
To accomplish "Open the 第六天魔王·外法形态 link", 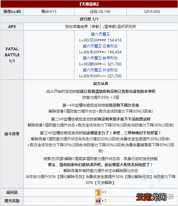I will tap(100, 70).
